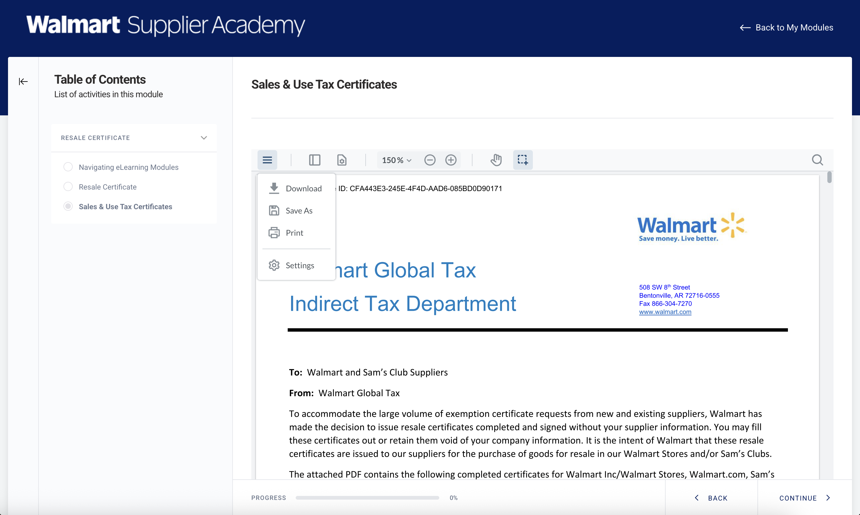860x515 pixels.
Task: Click the BACK navigation button
Action: pyautogui.click(x=711, y=498)
